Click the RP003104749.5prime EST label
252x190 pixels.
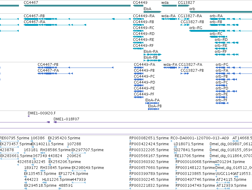pos(195,186)
